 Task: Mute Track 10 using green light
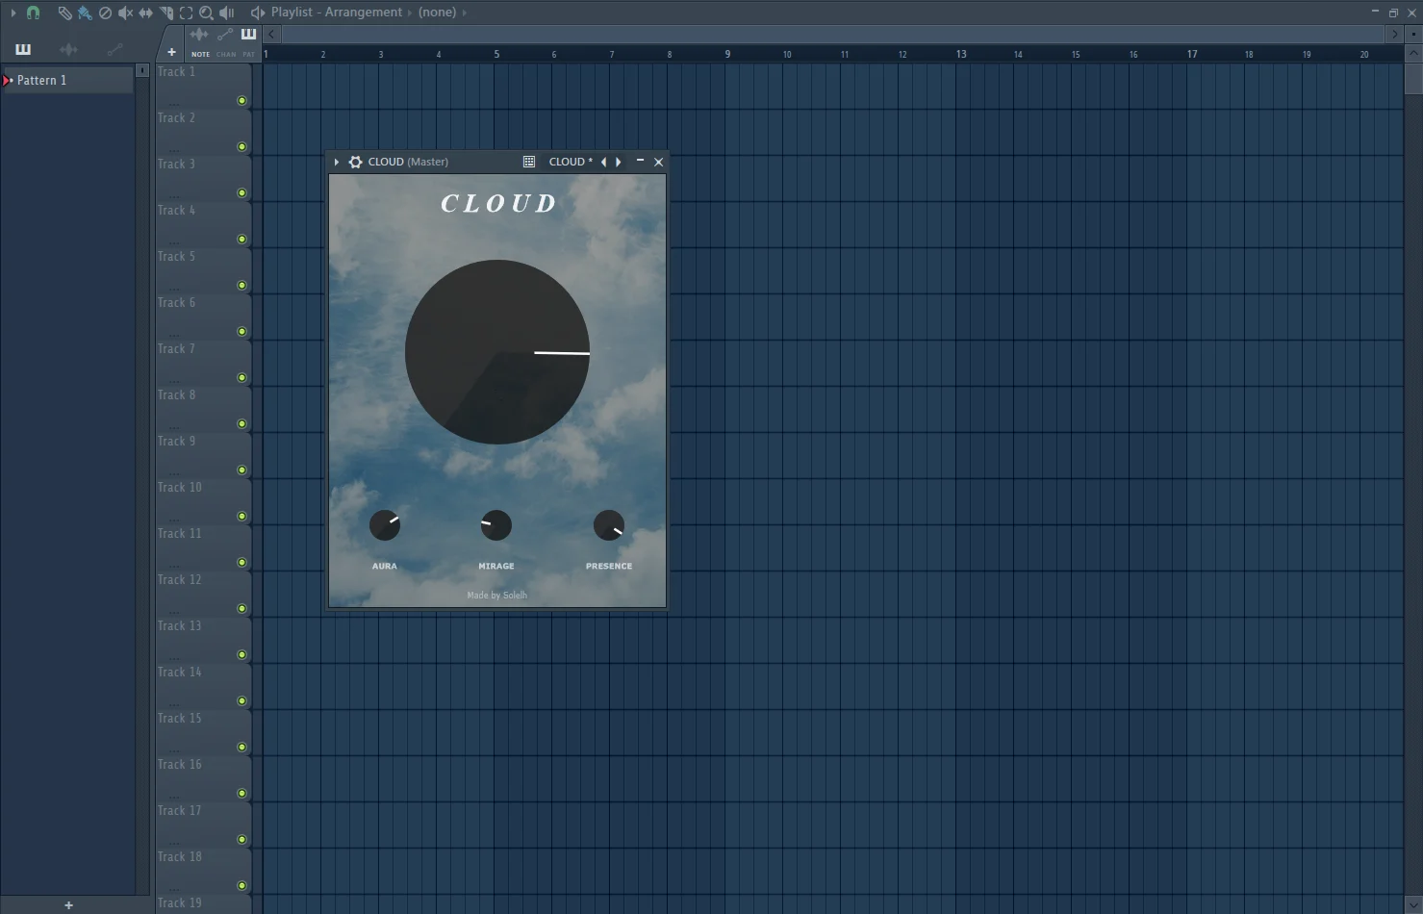click(x=241, y=517)
